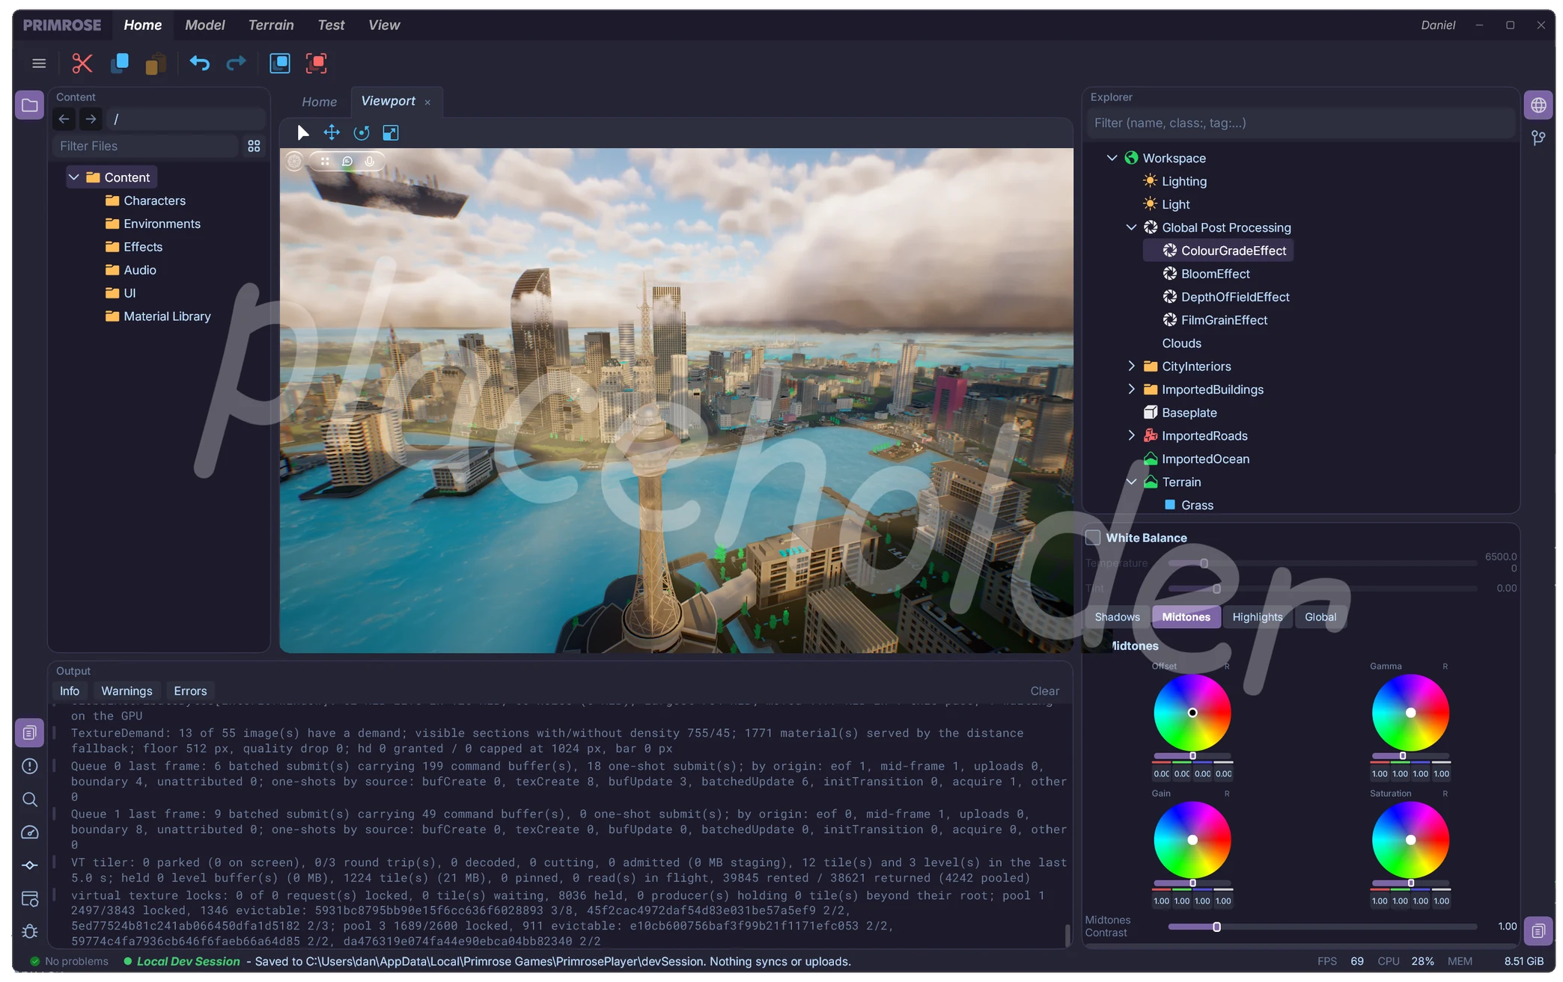Select the Scale tool in viewport
This screenshot has height=982, width=1563.
[391, 133]
